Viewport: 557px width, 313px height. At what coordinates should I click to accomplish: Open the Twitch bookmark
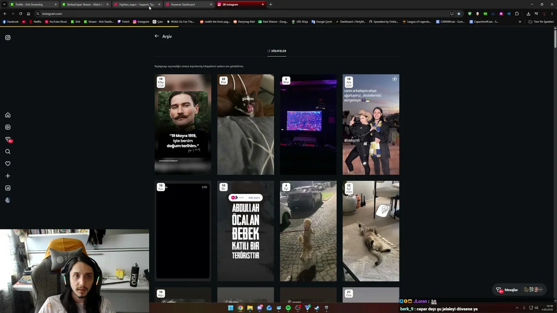(x=123, y=22)
